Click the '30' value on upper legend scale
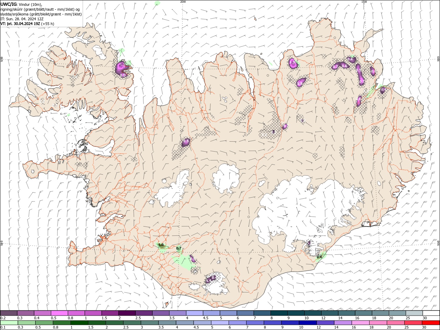The image size is (440, 330). click(x=425, y=318)
